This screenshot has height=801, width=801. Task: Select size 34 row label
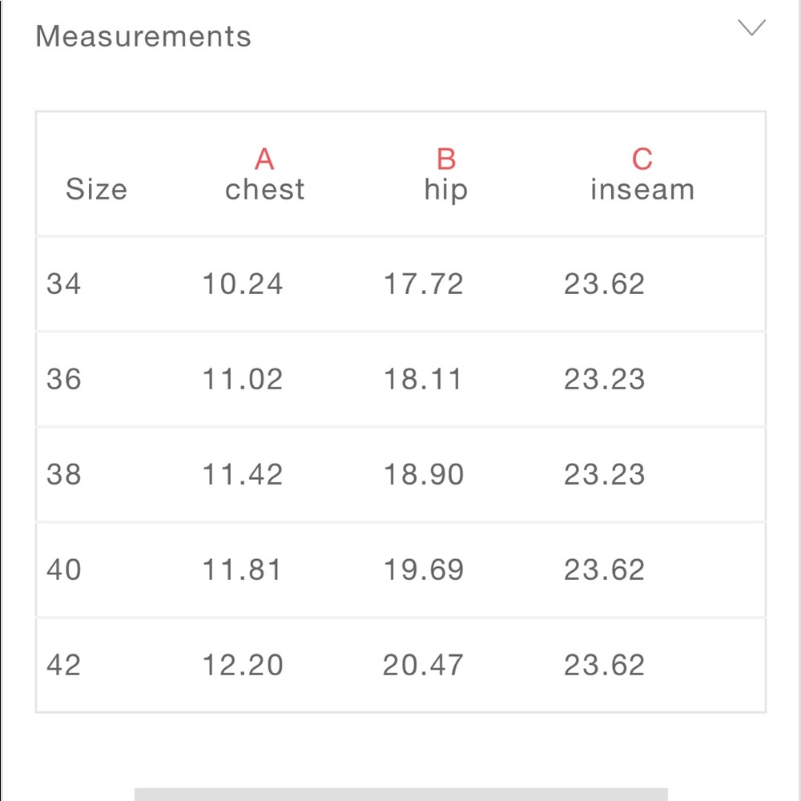64,284
